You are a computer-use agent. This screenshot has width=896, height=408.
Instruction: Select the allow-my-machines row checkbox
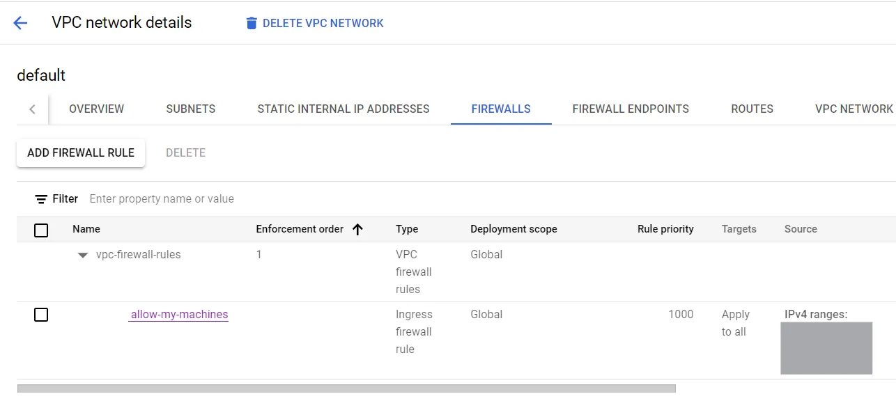pyautogui.click(x=41, y=315)
